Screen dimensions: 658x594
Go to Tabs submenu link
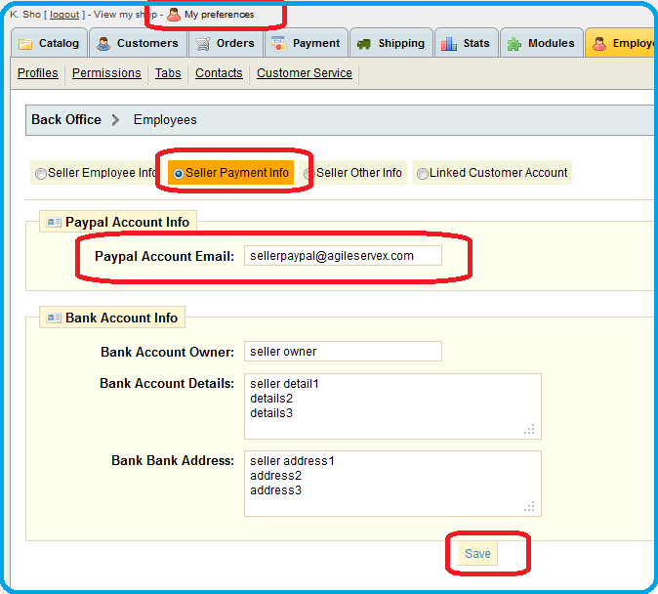[168, 73]
